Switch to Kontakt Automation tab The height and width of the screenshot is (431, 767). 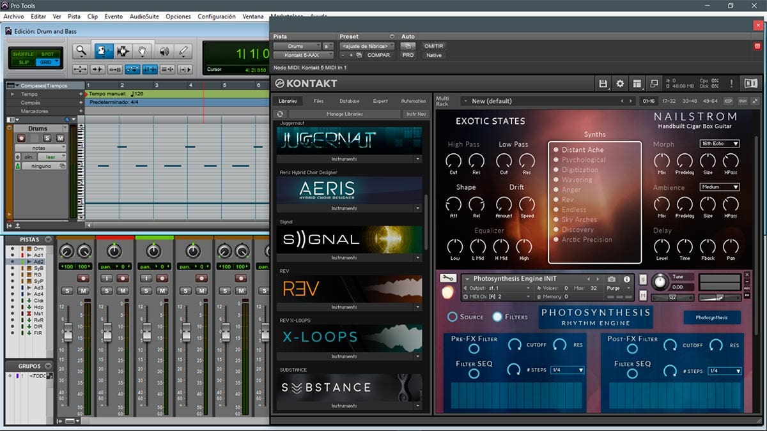(x=413, y=101)
